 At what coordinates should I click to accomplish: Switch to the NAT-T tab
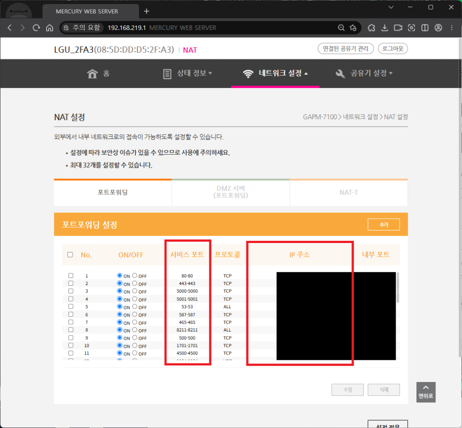coord(349,192)
